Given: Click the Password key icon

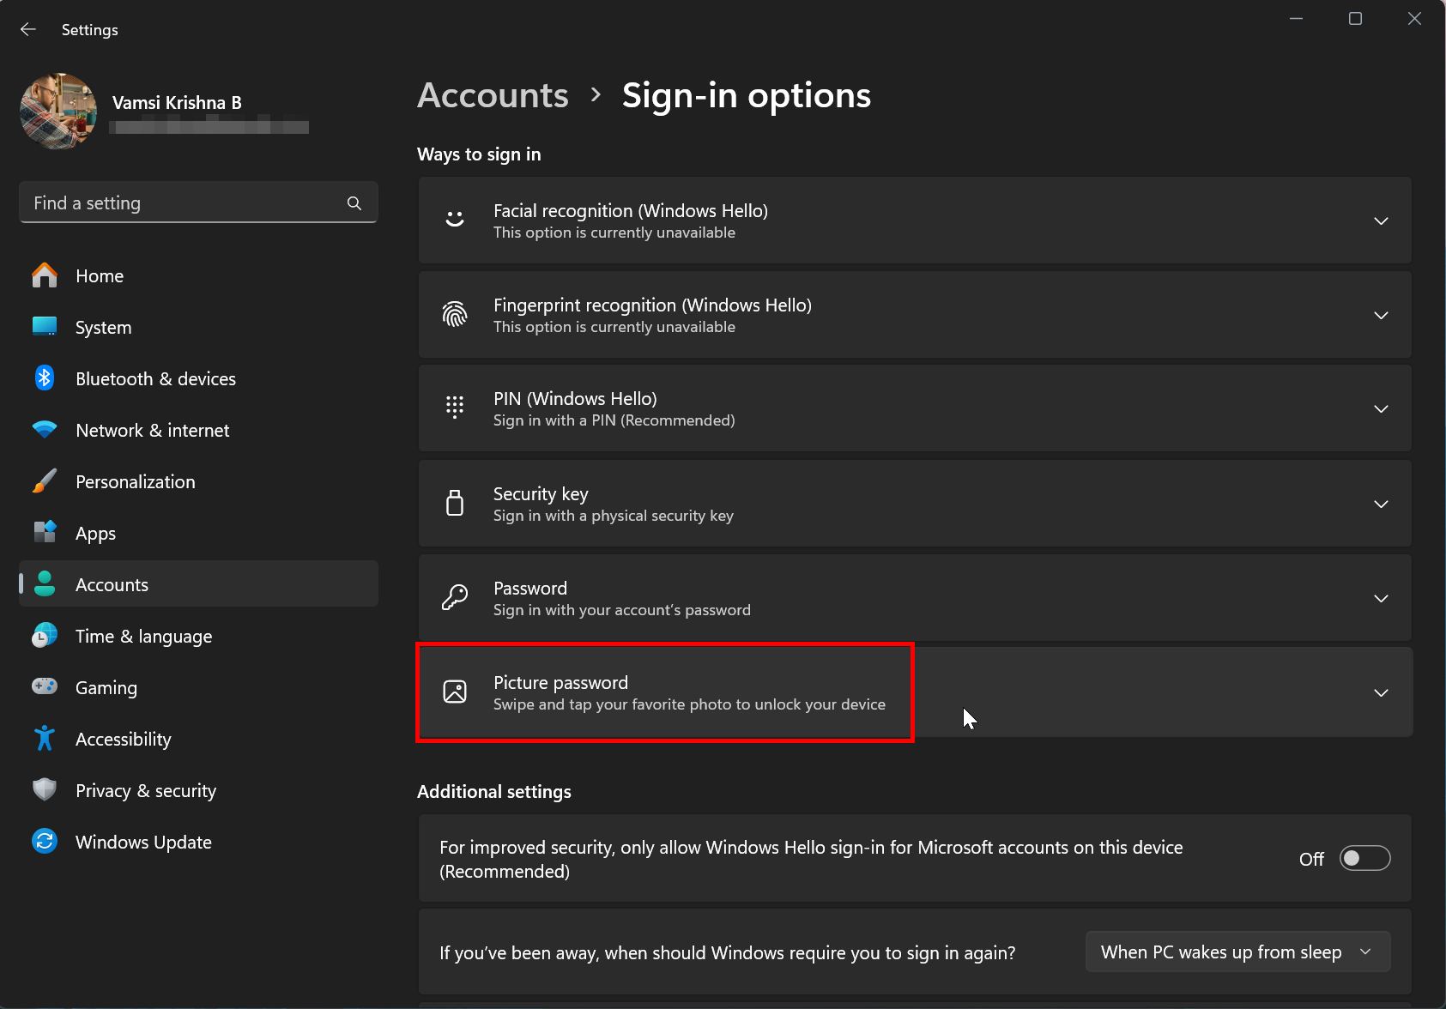Looking at the screenshot, I should [455, 597].
